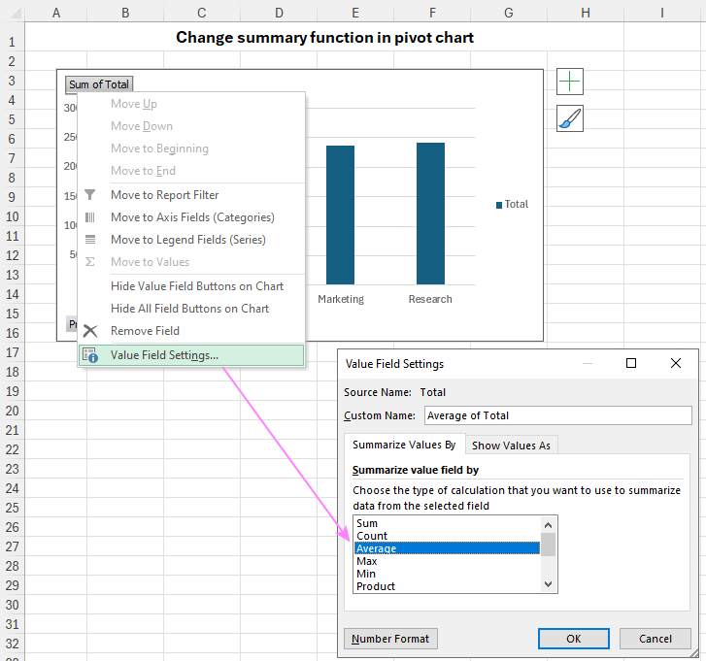This screenshot has height=661, width=706.
Task: Click the Legend Fields rows icon
Action: pyautogui.click(x=90, y=240)
